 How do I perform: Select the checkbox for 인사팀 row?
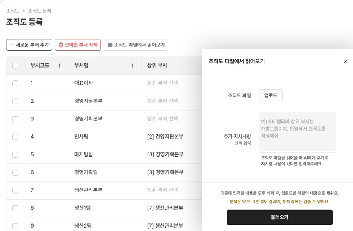click(15, 137)
